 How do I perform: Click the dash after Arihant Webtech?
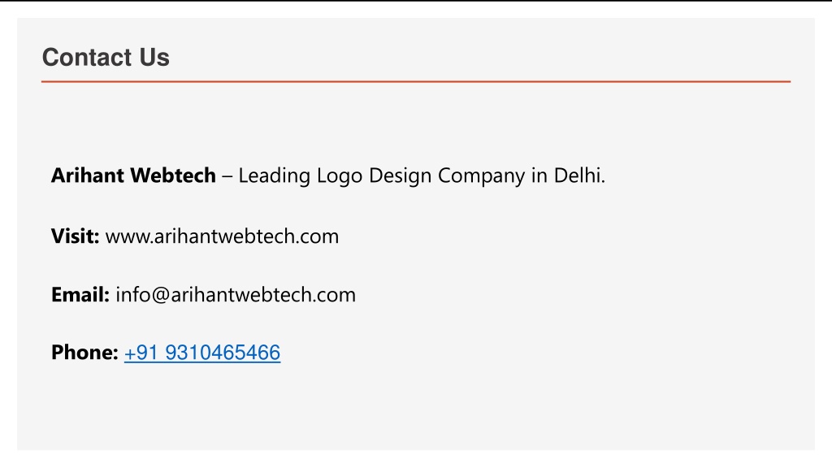tap(227, 176)
